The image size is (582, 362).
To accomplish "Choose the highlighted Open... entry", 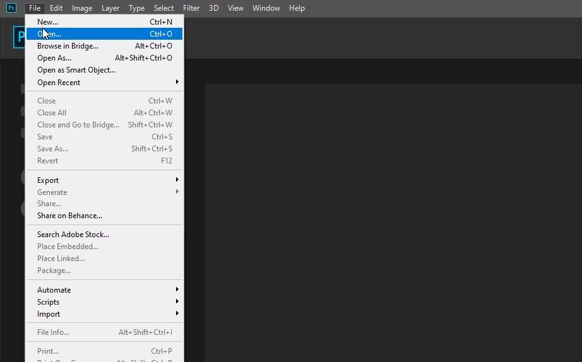I will click(x=104, y=34).
